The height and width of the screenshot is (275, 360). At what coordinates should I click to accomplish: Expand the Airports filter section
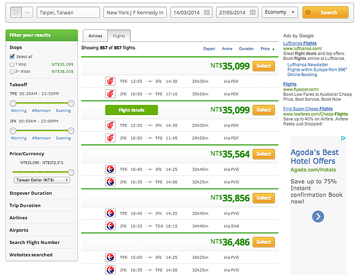(x=42, y=230)
